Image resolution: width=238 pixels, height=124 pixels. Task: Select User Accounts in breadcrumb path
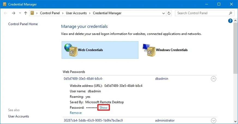coord(76,13)
